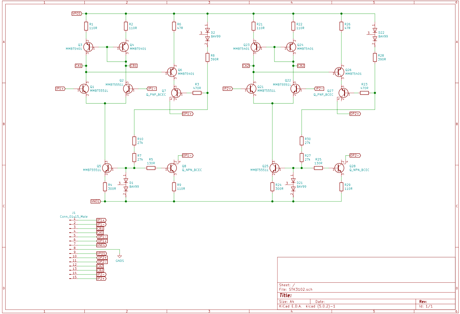The width and height of the screenshot is (460, 314).
Task: Select the VNEG label near R4
Action: coord(96,201)
